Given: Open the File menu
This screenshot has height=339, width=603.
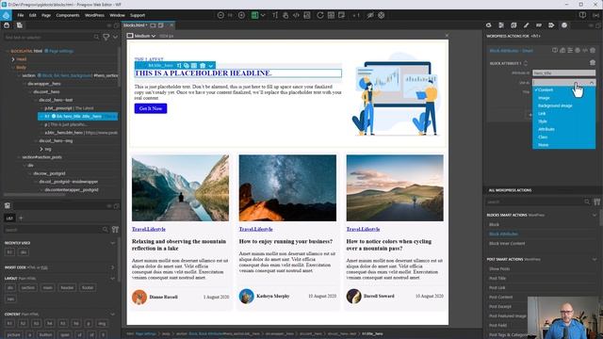Looking at the screenshot, I should [x=21, y=15].
